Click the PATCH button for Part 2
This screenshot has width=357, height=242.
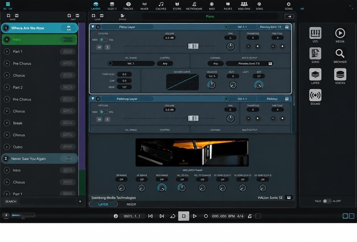tap(68, 87)
